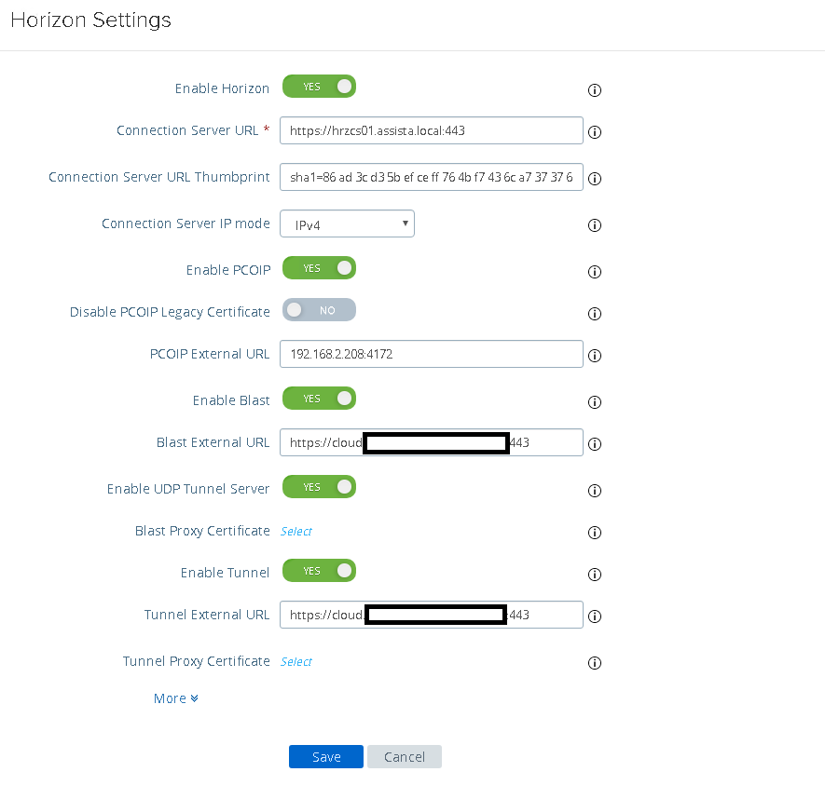Show info for Connection Server IP mode
Screen dimensions: 825x799
594,225
